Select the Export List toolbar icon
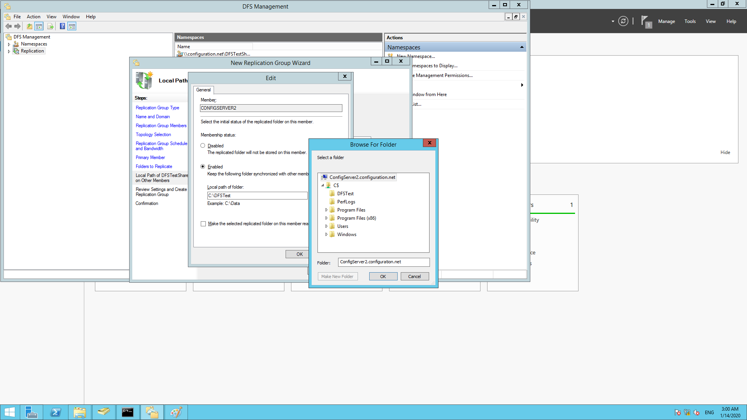Screen dimensions: 747x420 [51, 26]
